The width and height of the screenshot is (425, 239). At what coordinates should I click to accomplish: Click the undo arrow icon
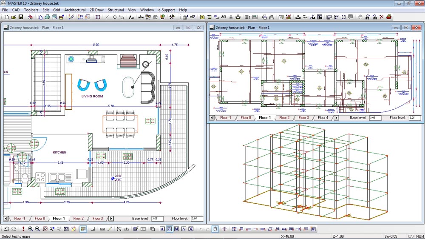(6, 229)
